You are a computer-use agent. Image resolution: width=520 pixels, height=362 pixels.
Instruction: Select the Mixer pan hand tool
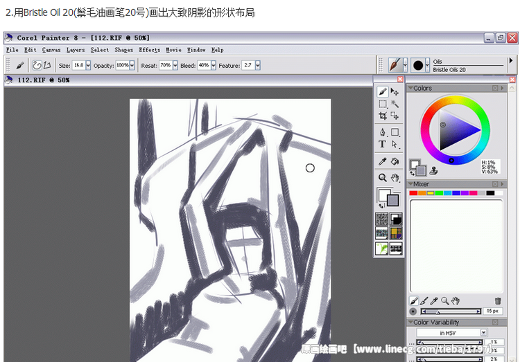coord(456,300)
